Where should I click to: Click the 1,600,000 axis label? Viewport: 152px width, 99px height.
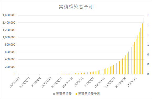(9, 15)
